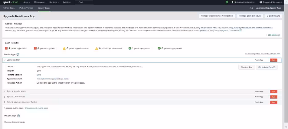The image size is (288, 129).
Task: Switch to the Python Scan tab
Action: [x=9, y=8]
